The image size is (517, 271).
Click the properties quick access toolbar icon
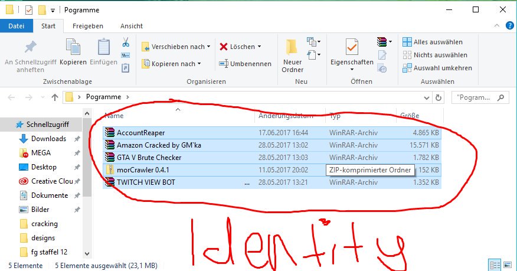(x=29, y=11)
